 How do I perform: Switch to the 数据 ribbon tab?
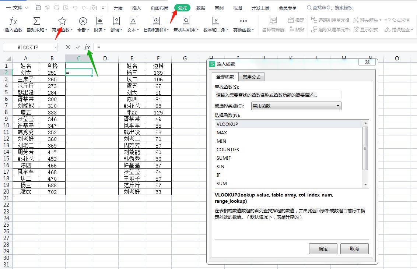201,8
